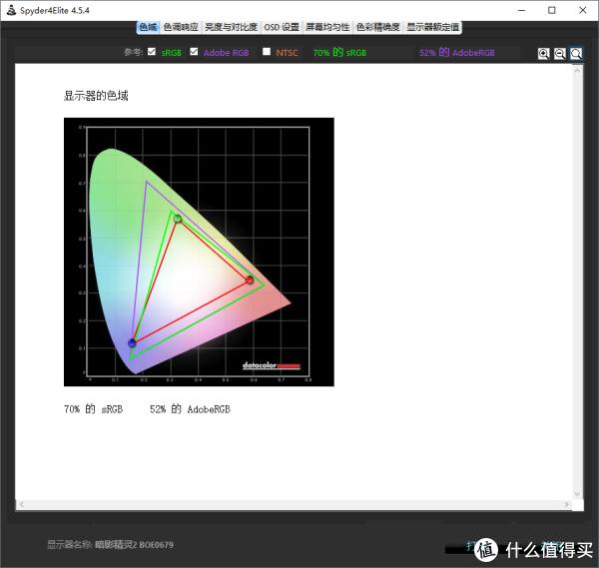599x568 pixels.
Task: Click the horizontal scrollbar left arrow
Action: click(x=21, y=504)
